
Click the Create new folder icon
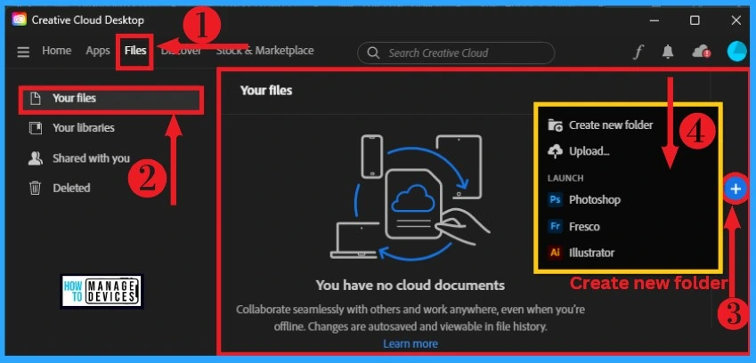tap(556, 125)
